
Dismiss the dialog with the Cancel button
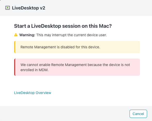[138, 114]
